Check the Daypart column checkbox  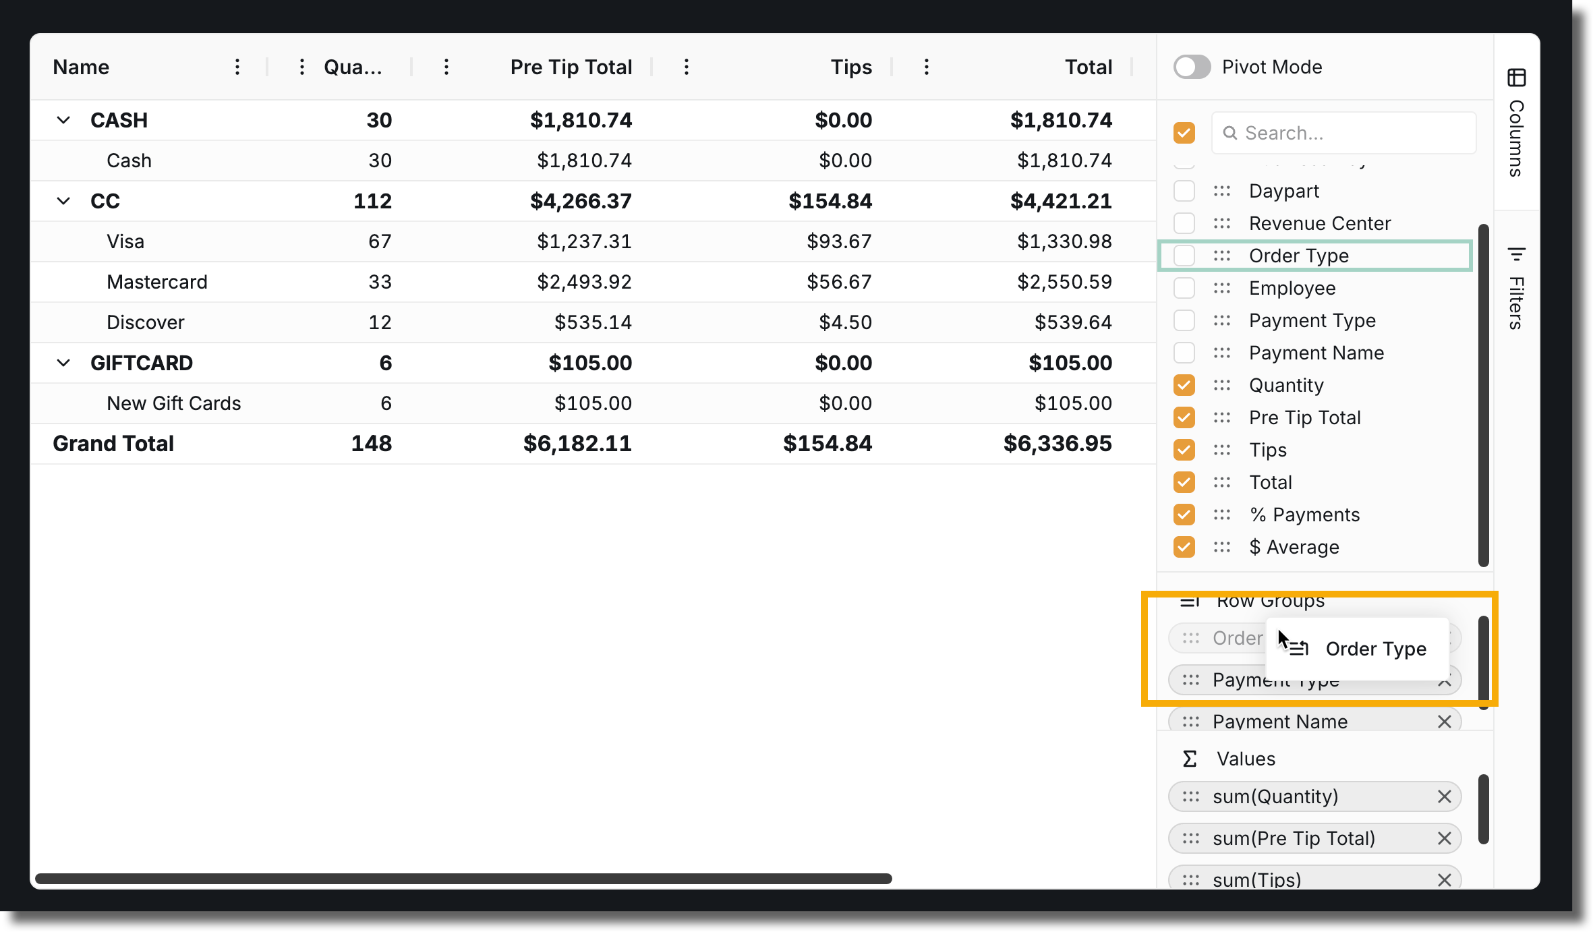tap(1184, 191)
